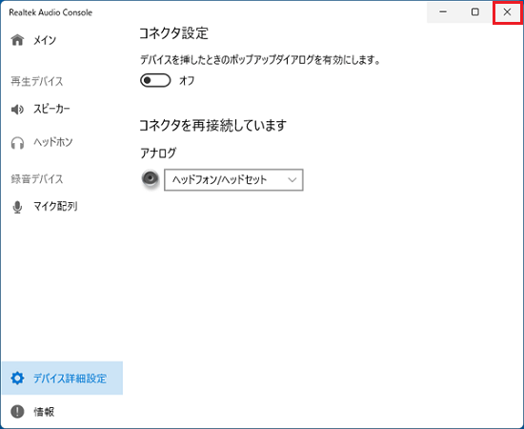The height and width of the screenshot is (429, 524).
Task: Toggle the popup dialog switch currently オフ
Action: (x=155, y=80)
